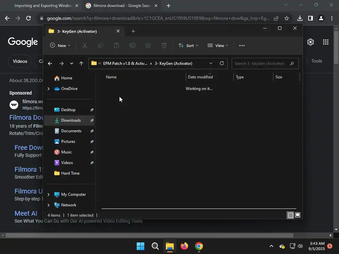Expand address bar history dropdown in Explorer

[211, 63]
